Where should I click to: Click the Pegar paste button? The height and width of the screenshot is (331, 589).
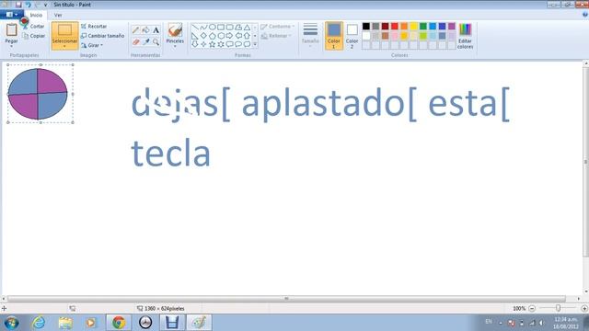pyautogui.click(x=11, y=33)
